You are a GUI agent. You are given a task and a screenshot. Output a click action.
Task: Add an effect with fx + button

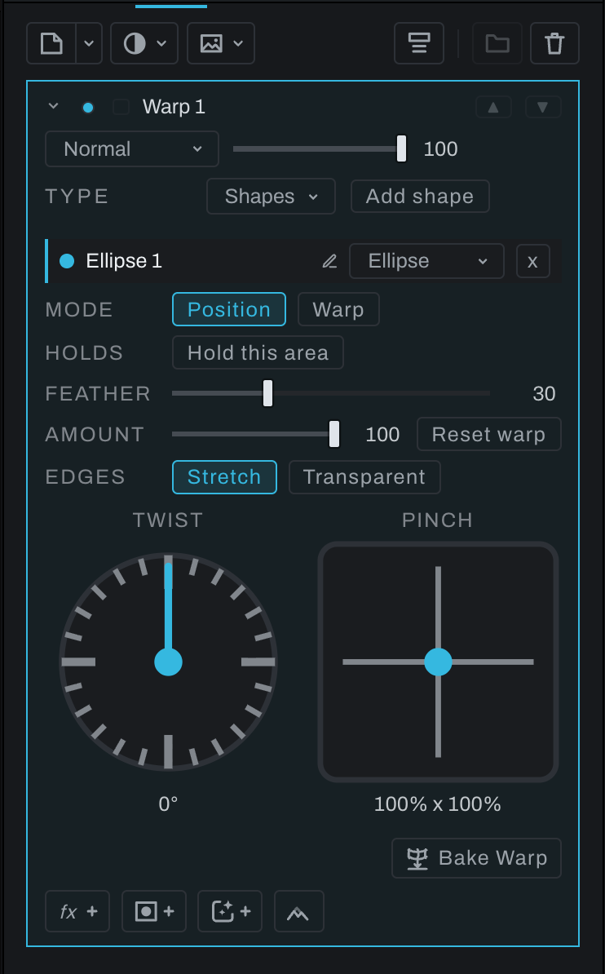[x=77, y=911]
